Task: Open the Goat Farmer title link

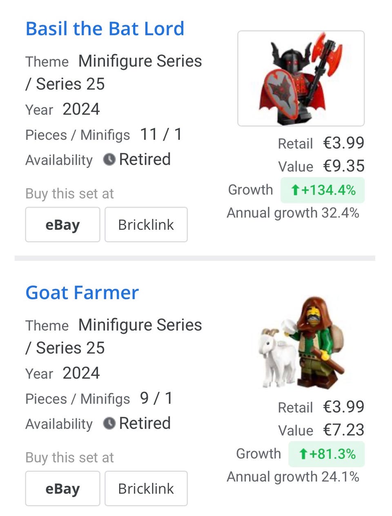Action: [x=82, y=293]
